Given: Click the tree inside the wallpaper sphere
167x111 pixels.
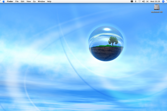Looking at the screenshot, I should (x=113, y=41).
